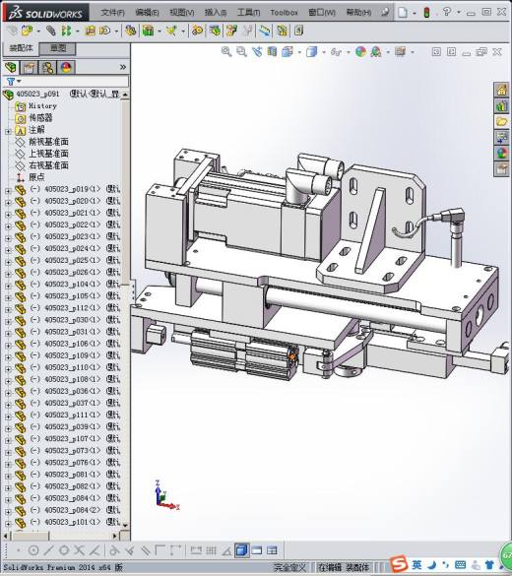Expand the 注解 tree node
This screenshot has height=576, width=512.
(8, 131)
